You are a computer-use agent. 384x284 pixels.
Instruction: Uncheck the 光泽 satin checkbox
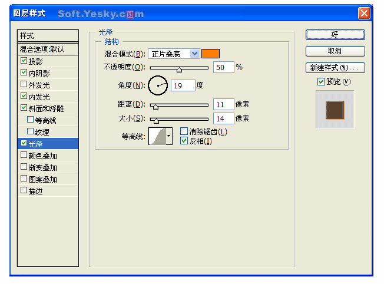24,143
